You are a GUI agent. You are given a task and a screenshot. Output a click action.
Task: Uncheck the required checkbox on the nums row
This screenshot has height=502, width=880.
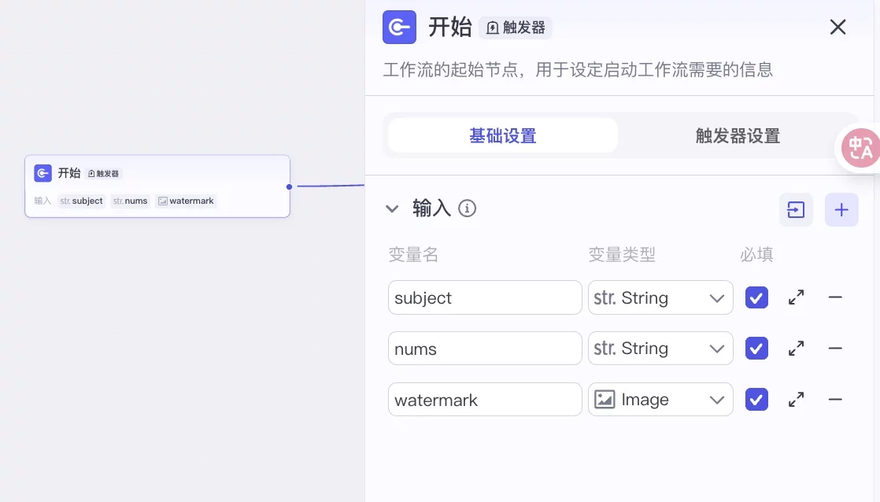(756, 348)
